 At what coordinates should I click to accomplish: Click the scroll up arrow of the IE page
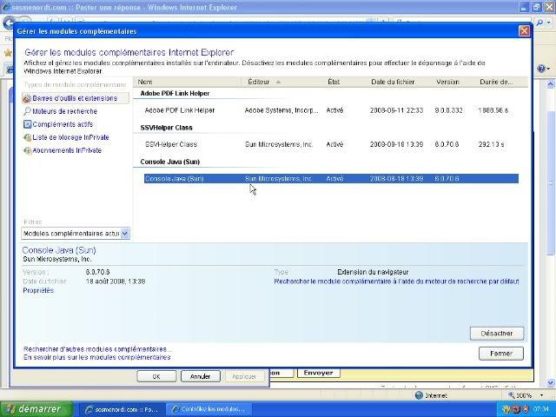pyautogui.click(x=550, y=84)
